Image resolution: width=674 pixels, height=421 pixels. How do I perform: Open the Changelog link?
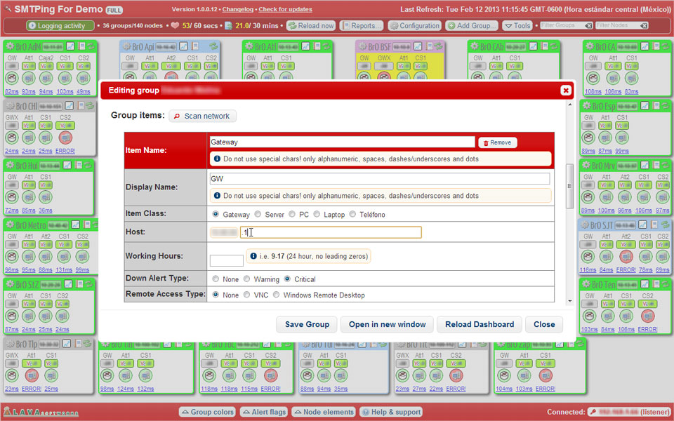coord(237,10)
